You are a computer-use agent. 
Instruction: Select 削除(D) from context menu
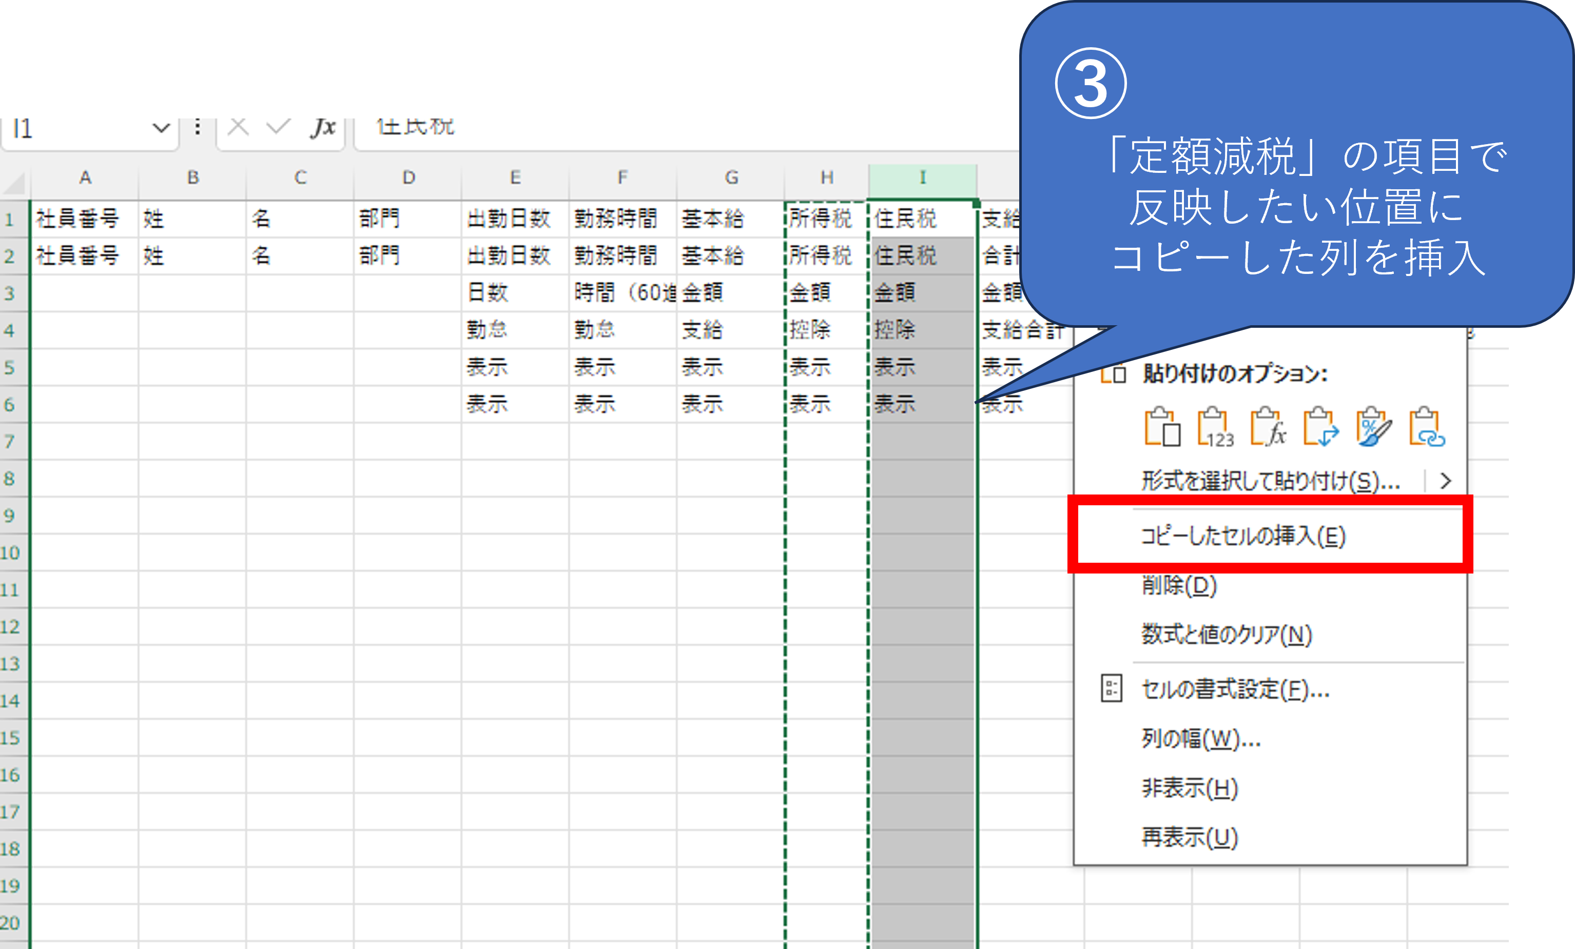pyautogui.click(x=1270, y=585)
